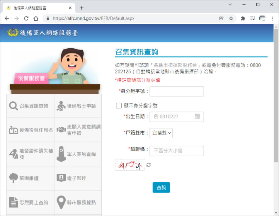
Task: Click the 召集資訊查詢 magnifier icon
Action: click(13, 106)
